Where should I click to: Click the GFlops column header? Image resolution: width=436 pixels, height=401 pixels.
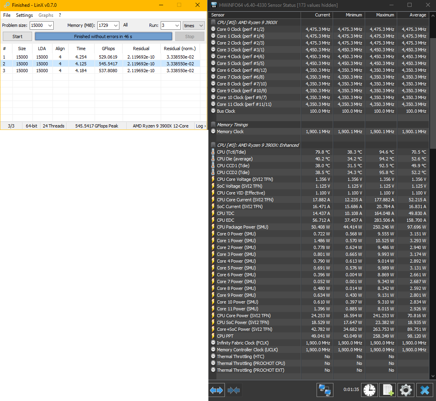click(x=109, y=49)
